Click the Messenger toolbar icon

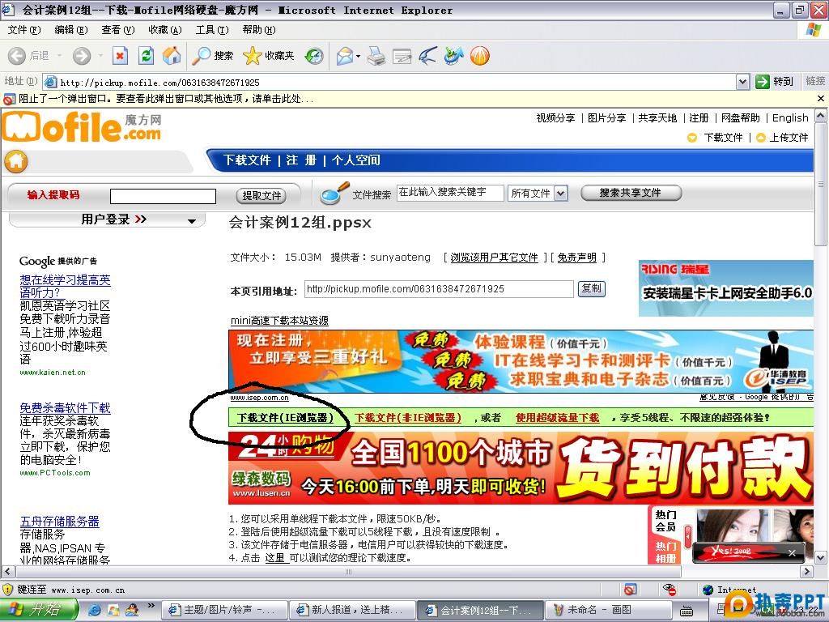tap(453, 56)
